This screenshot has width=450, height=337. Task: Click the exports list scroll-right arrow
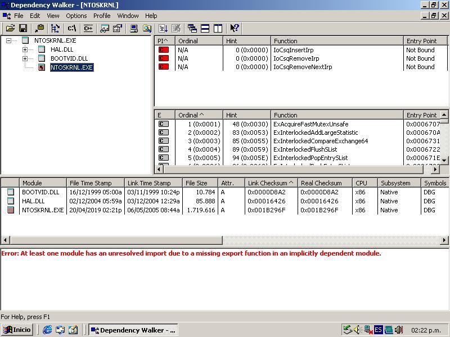[x=435, y=170]
